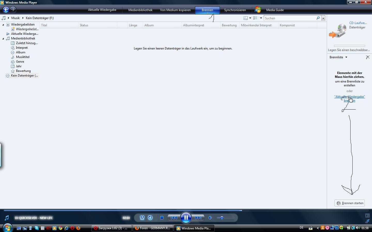The height and width of the screenshot is (232, 372).
Task: Open the Windows Start menu
Action: point(7,228)
